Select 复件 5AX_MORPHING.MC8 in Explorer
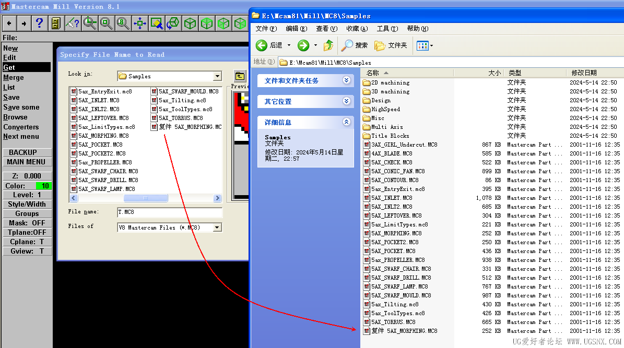The height and width of the screenshot is (348, 624). 401,331
